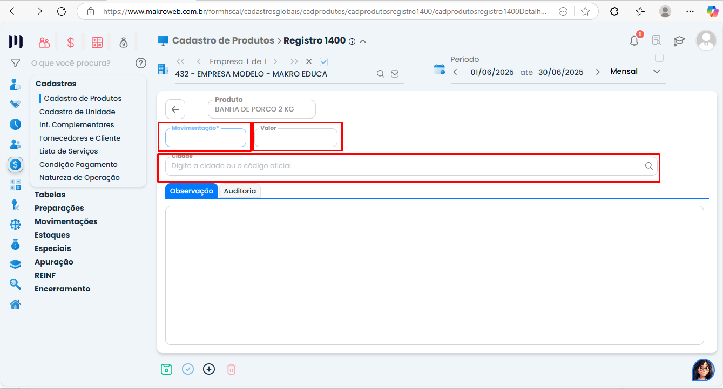Viewport: 723px width, 389px height.
Task: Expand the Apuração menu section
Action: pos(54,262)
